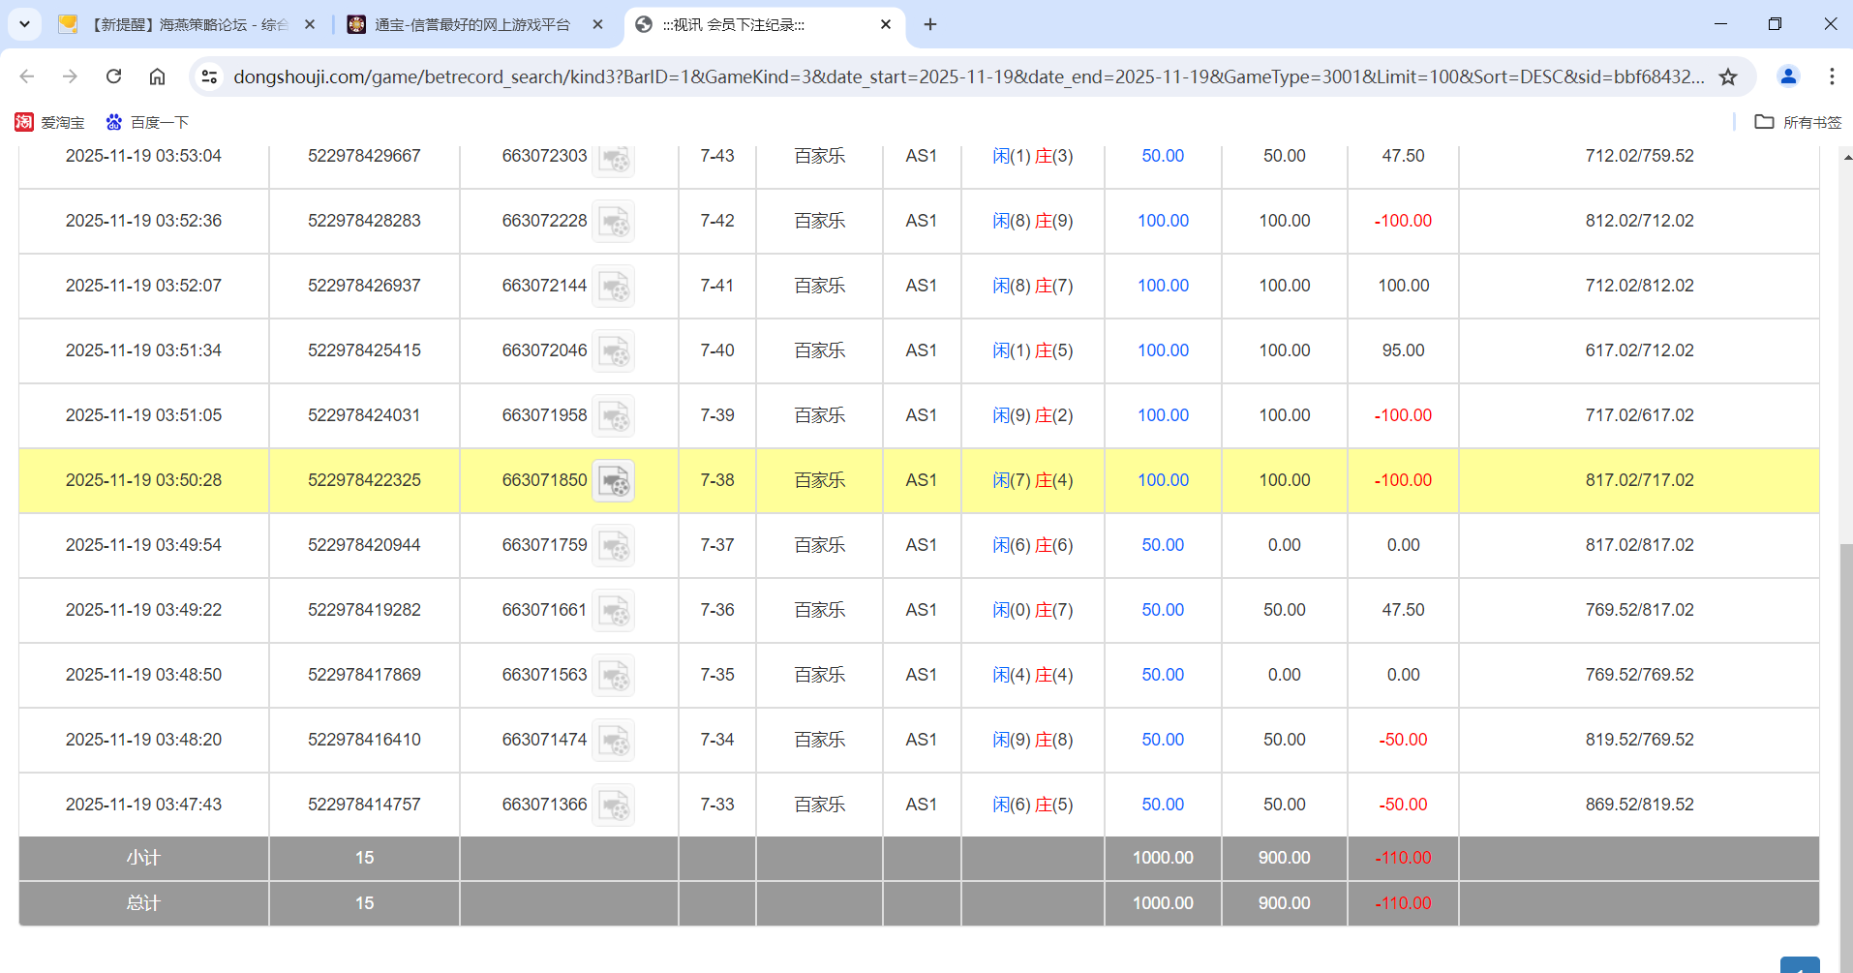Open the video replay icon for game 663072303
The width and height of the screenshot is (1853, 973).
coord(614,160)
